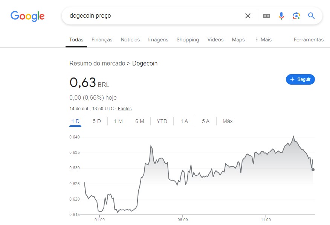Click the 0,63 BRL price value
The width and height of the screenshot is (330, 225).
point(89,82)
